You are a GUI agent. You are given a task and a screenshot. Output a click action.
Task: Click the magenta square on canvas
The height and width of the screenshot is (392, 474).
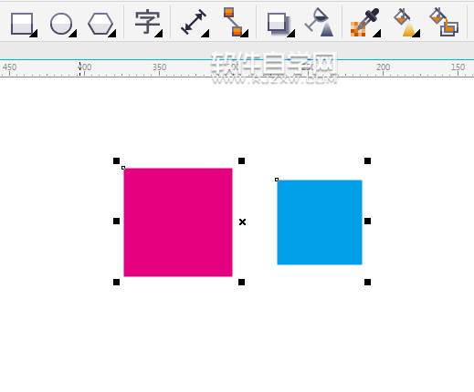178,222
